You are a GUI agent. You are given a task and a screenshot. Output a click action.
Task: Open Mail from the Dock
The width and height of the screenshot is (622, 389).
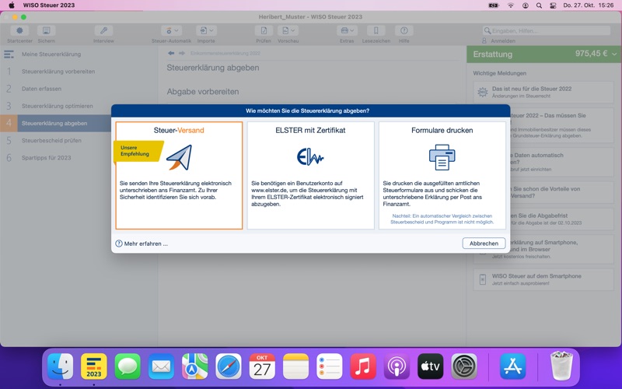[161, 366]
